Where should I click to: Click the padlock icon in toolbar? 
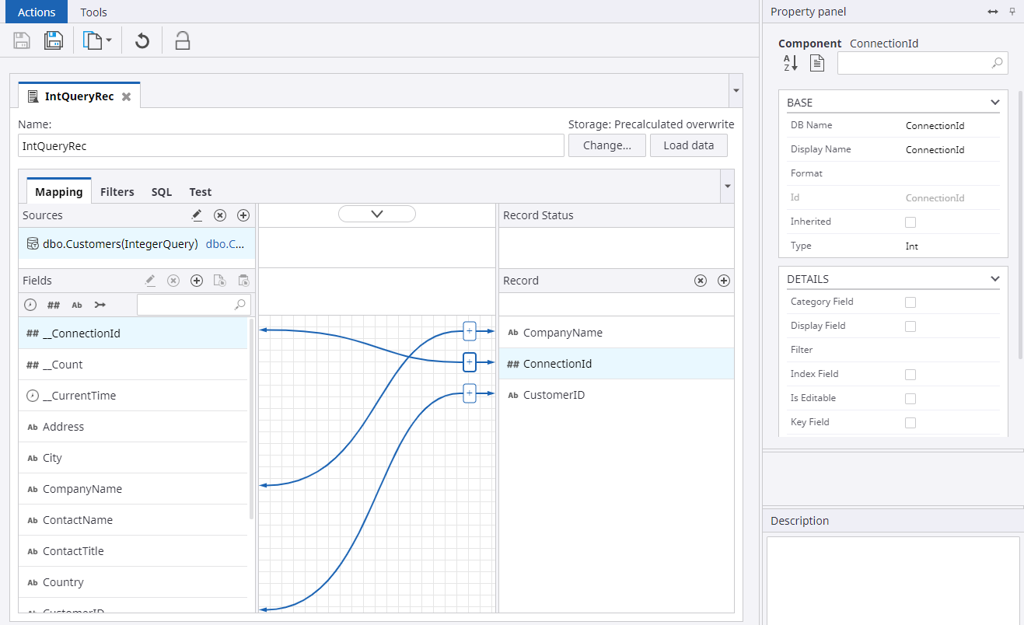point(182,40)
